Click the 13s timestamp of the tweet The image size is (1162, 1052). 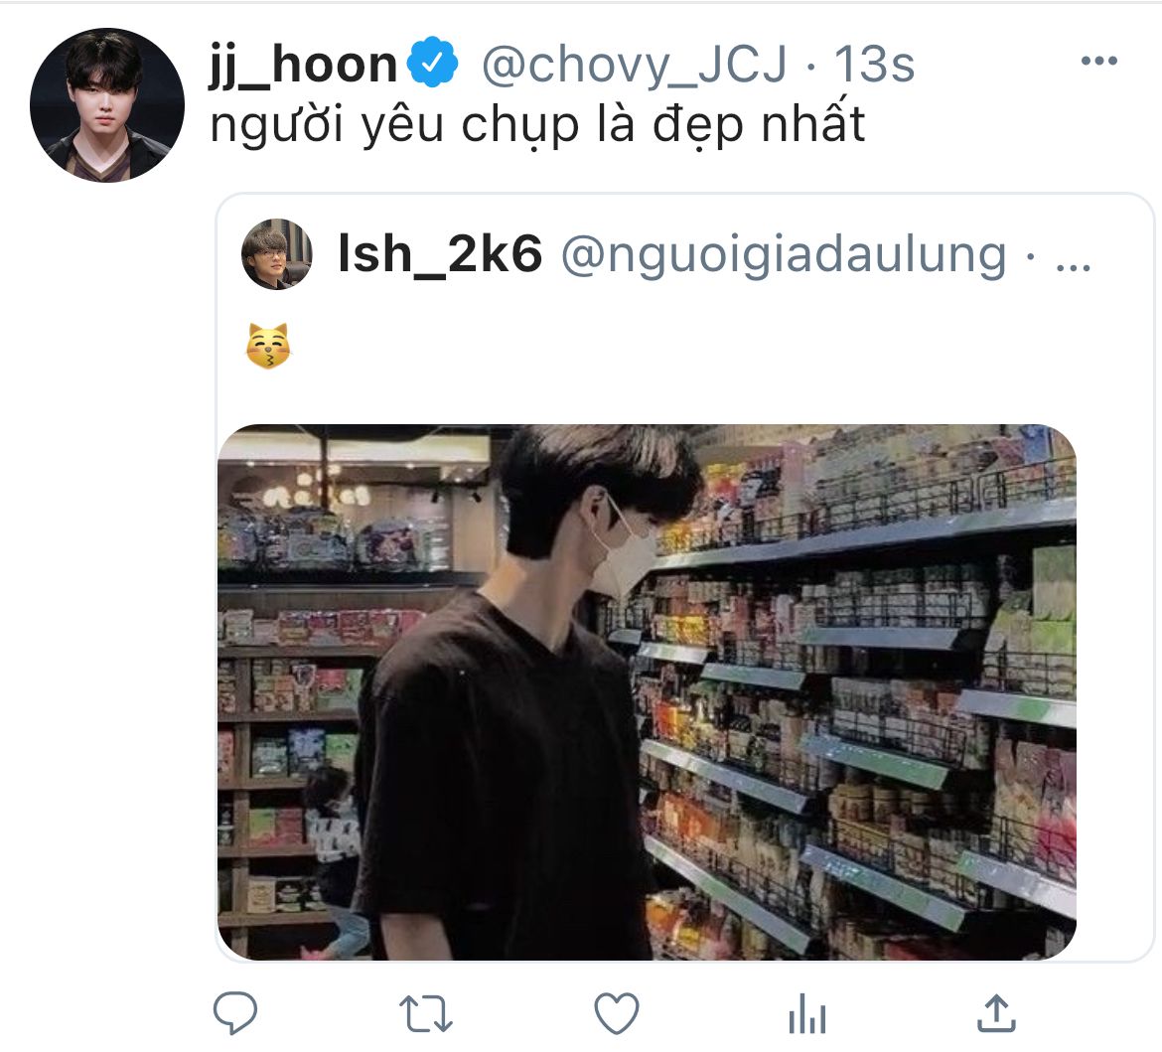click(874, 65)
